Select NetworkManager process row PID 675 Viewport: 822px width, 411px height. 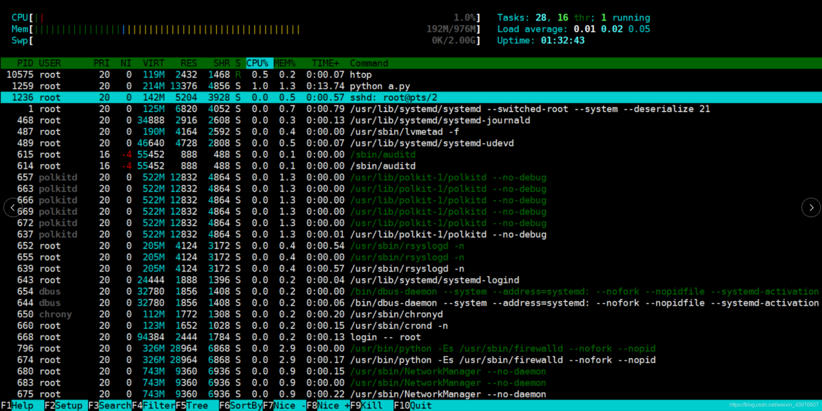[411, 394]
